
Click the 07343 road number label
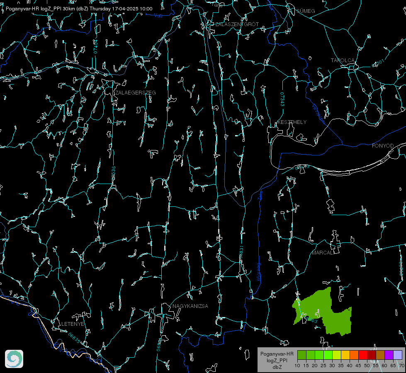282,99
